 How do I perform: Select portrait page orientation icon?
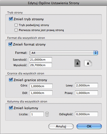click(77, 63)
